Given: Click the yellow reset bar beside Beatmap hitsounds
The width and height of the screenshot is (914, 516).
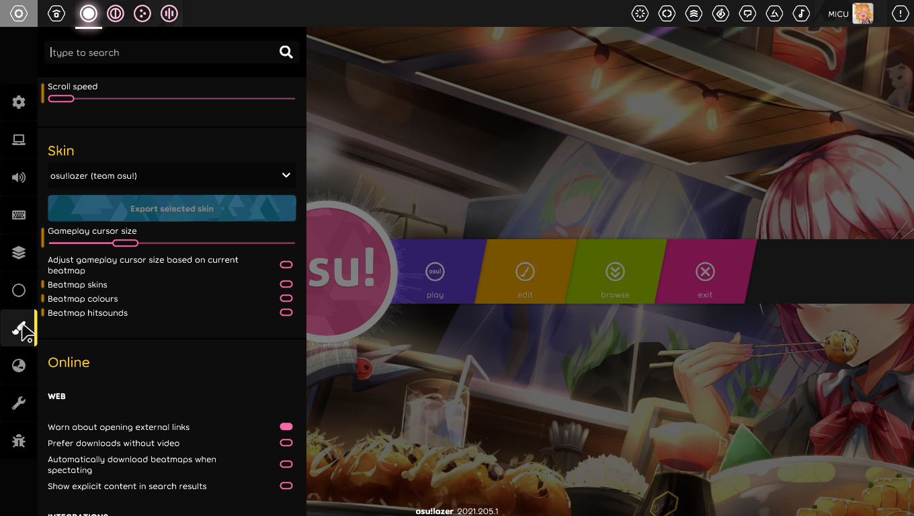Looking at the screenshot, I should pos(43,312).
